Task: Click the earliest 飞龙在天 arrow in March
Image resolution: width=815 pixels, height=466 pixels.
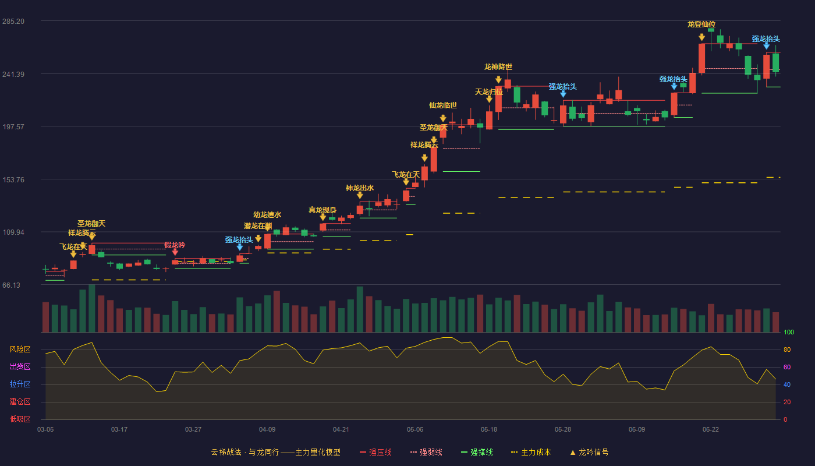Action: (73, 254)
